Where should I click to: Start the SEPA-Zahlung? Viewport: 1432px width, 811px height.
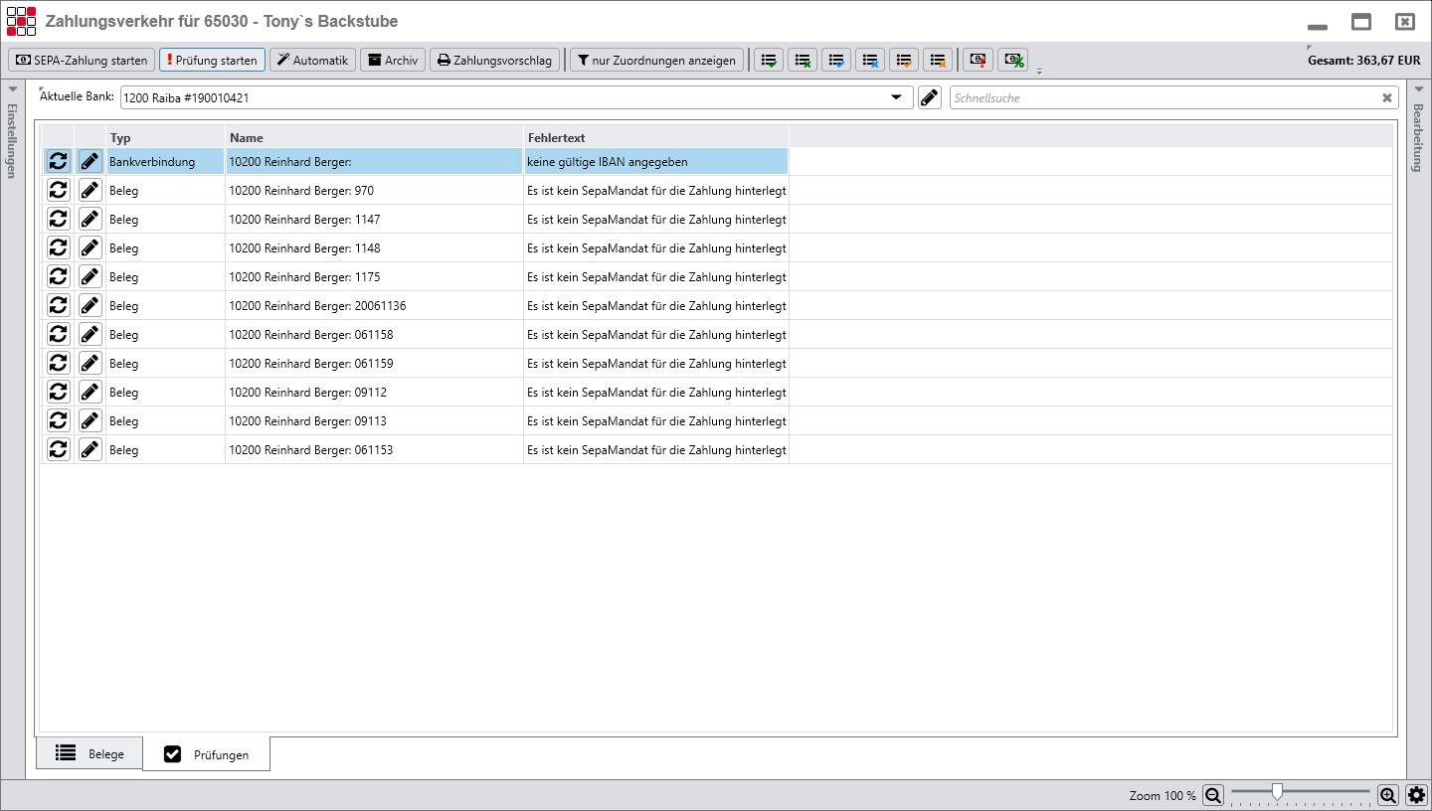(82, 61)
